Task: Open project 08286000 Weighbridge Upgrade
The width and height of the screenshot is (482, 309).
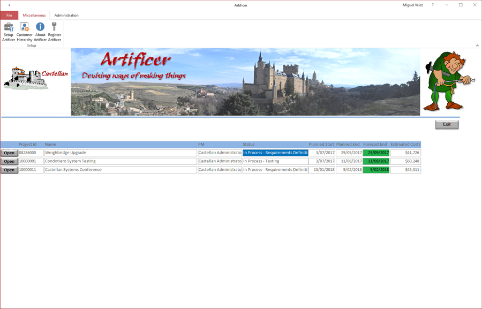Action: (9, 153)
